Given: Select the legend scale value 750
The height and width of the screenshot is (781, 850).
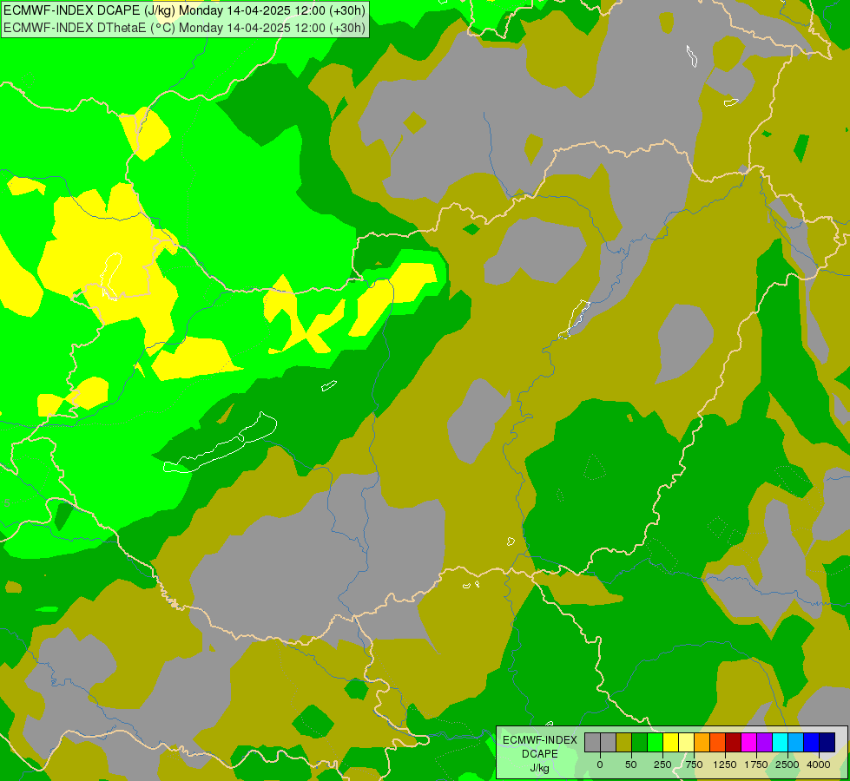Looking at the screenshot, I should point(694,765).
